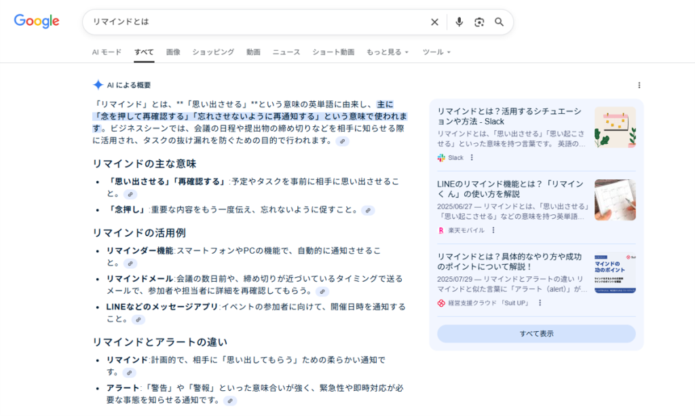Open the 楽天モバイル result three-dot menu

tap(493, 230)
